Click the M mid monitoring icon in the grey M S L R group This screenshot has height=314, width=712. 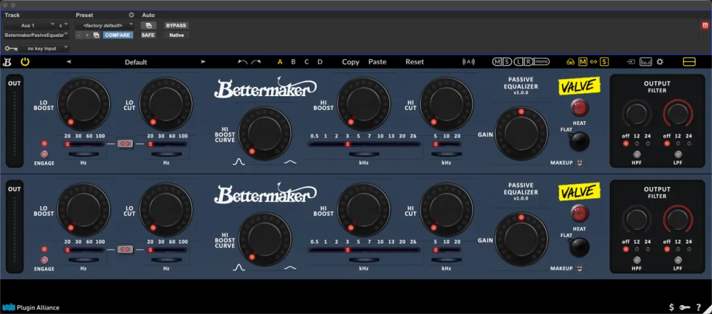click(498, 62)
